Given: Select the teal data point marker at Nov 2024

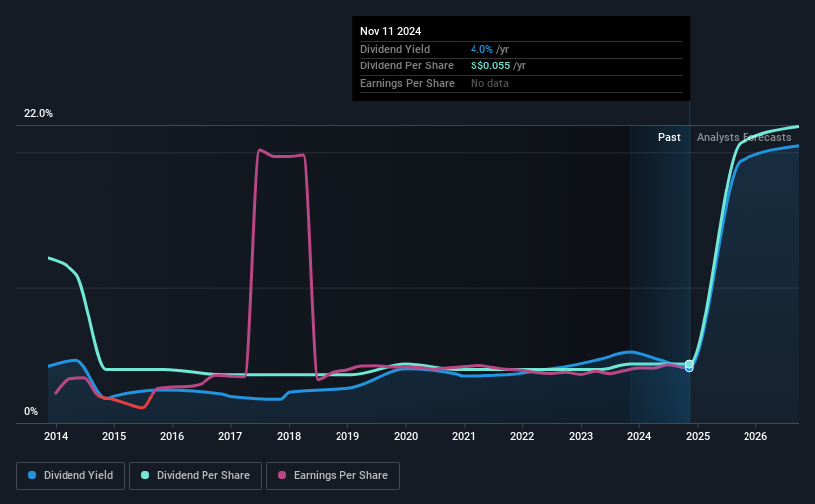Looking at the screenshot, I should click(689, 364).
